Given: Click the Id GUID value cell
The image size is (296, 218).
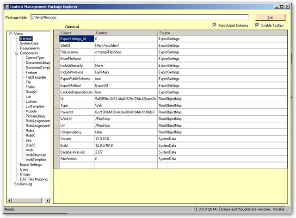Looking at the screenshot, I should [x=126, y=99].
